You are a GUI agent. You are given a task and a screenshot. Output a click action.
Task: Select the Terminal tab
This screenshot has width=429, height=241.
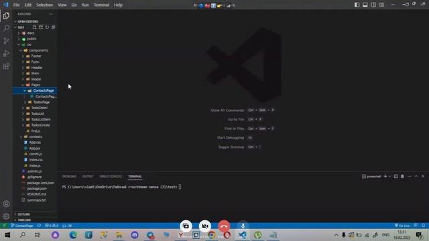135,177
